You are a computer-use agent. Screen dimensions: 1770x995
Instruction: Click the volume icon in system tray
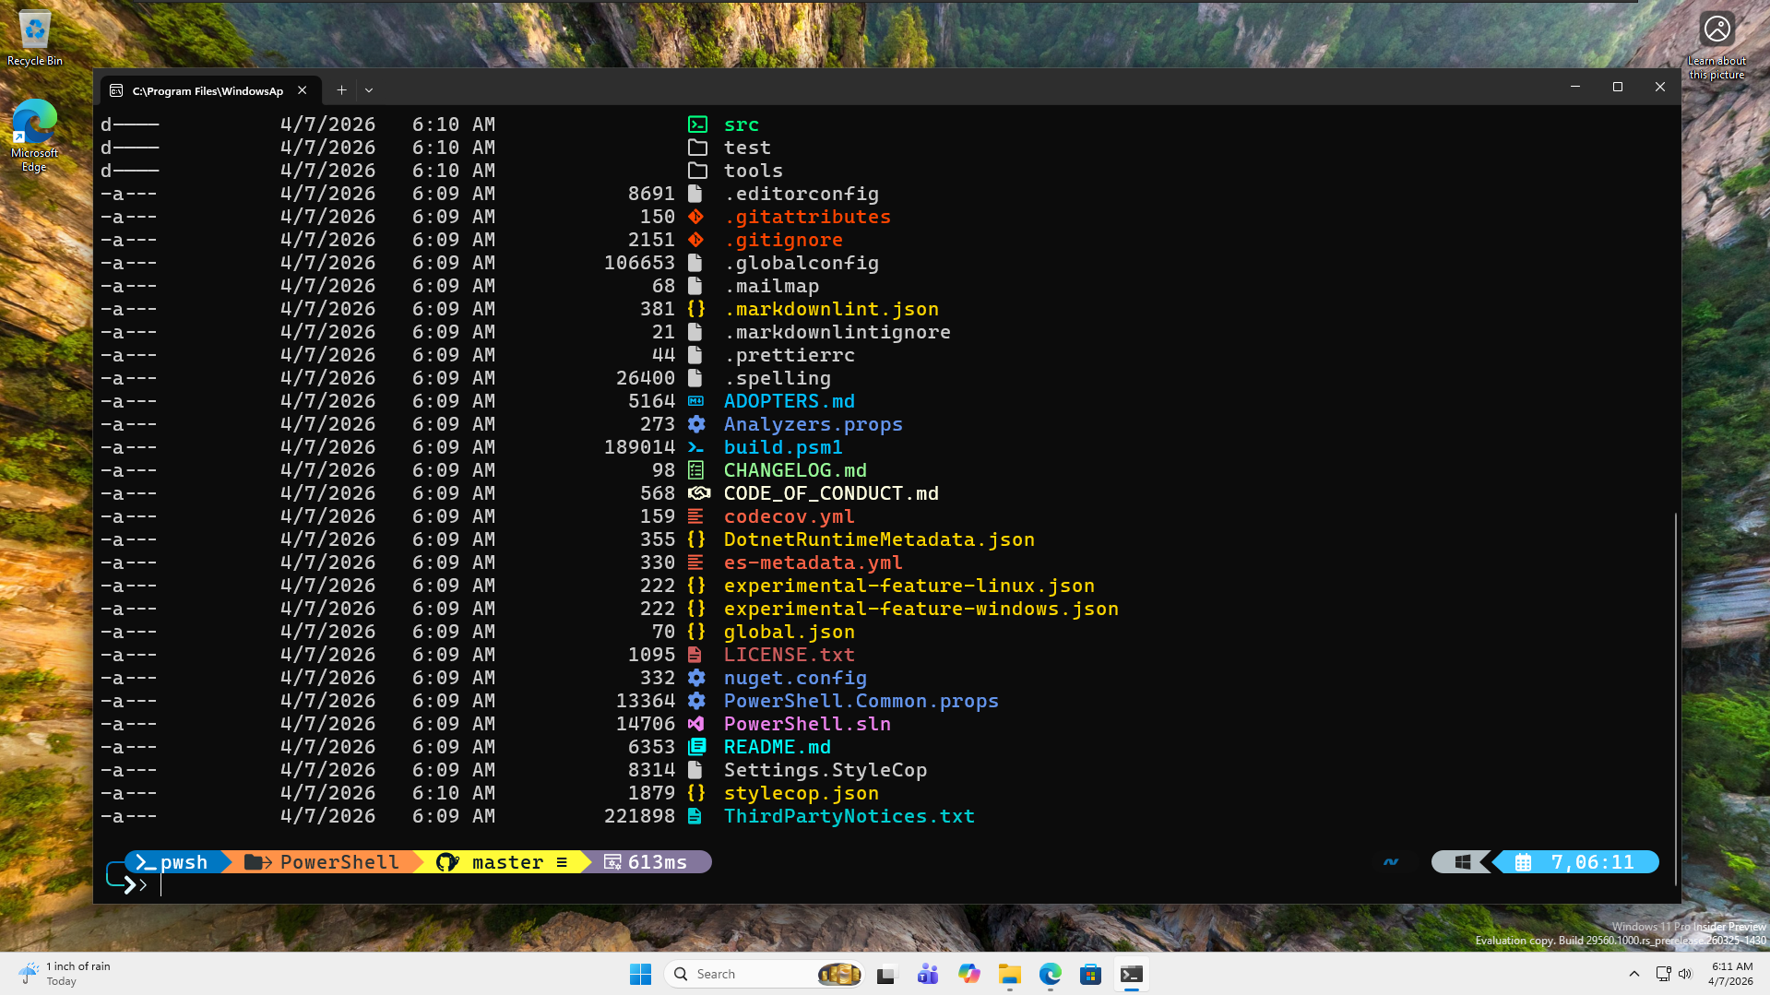click(1685, 974)
